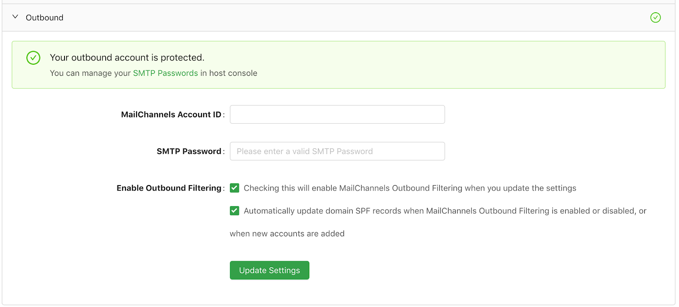The height and width of the screenshot is (307, 679).
Task: Click the Outbound section header title
Action: (x=45, y=17)
